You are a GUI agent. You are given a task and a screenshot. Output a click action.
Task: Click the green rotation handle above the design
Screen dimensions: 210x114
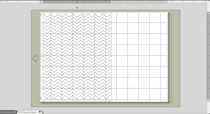pyautogui.click(x=77, y=8)
